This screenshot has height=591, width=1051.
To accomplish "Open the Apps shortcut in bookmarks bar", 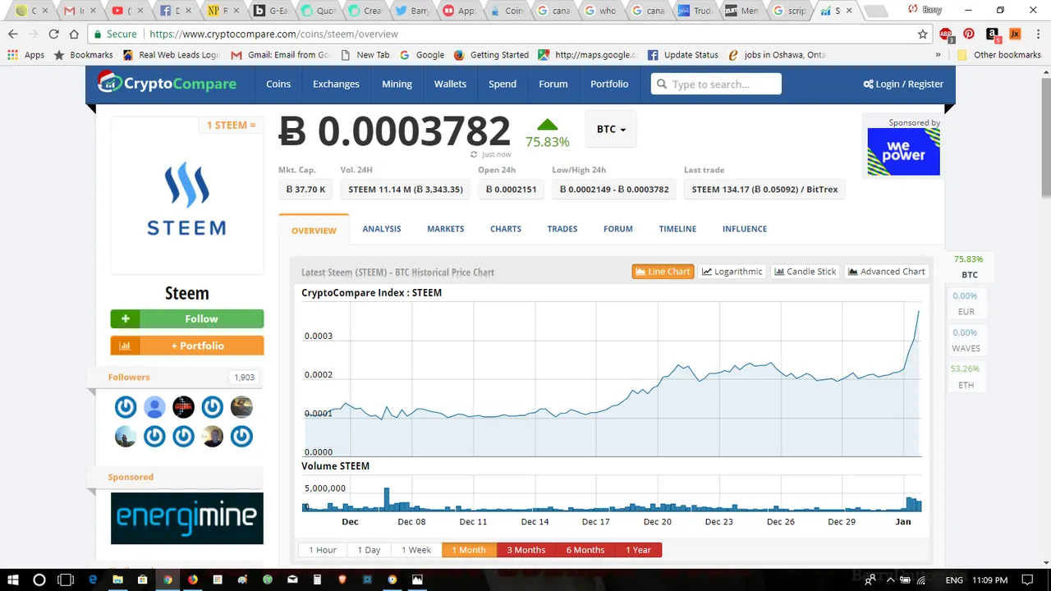I will point(26,55).
